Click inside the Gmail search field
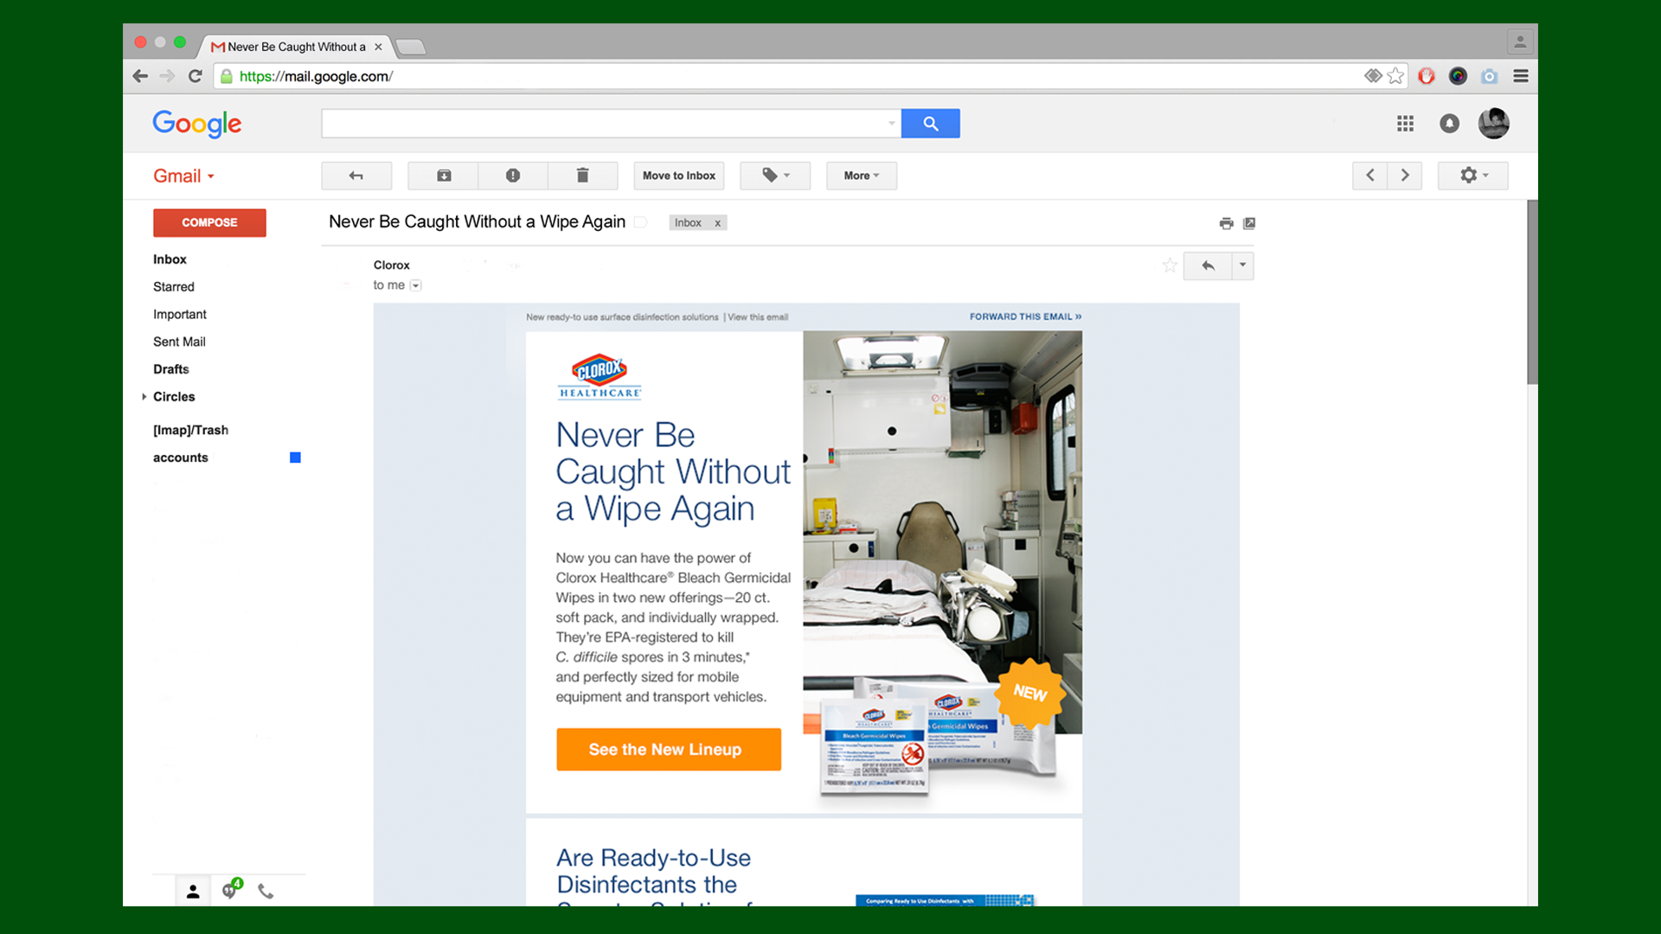The width and height of the screenshot is (1661, 934). point(606,124)
